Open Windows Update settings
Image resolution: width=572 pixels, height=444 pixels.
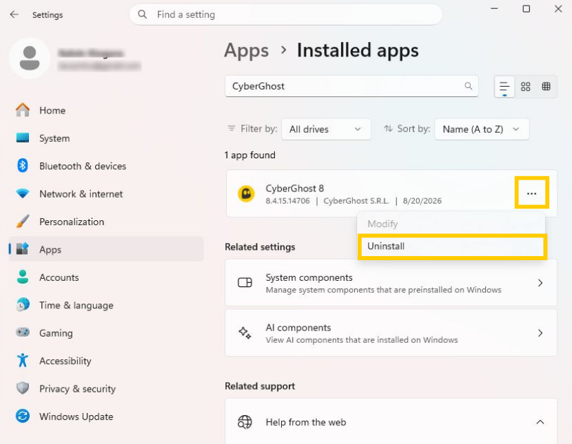106,416
